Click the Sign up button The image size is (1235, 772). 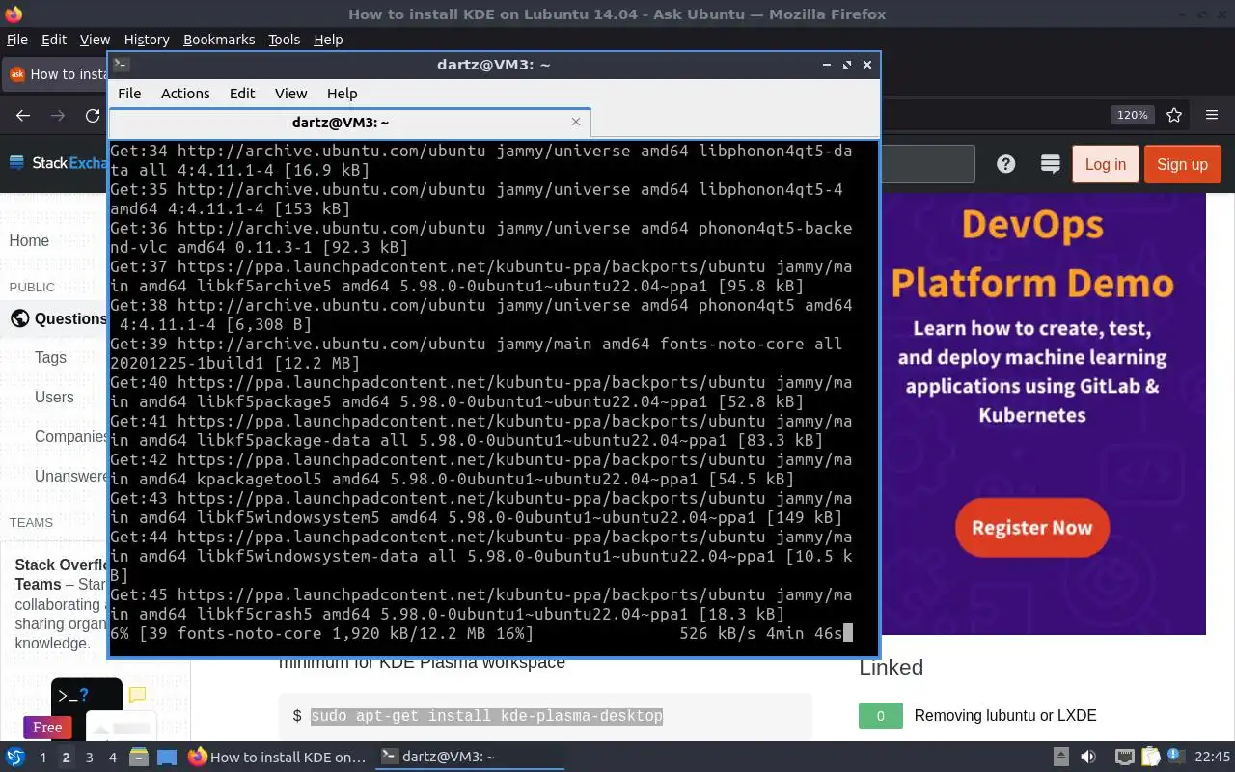click(1182, 164)
